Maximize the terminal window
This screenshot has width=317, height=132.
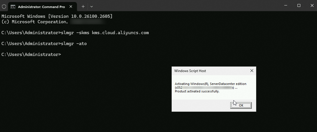[x=299, y=6]
